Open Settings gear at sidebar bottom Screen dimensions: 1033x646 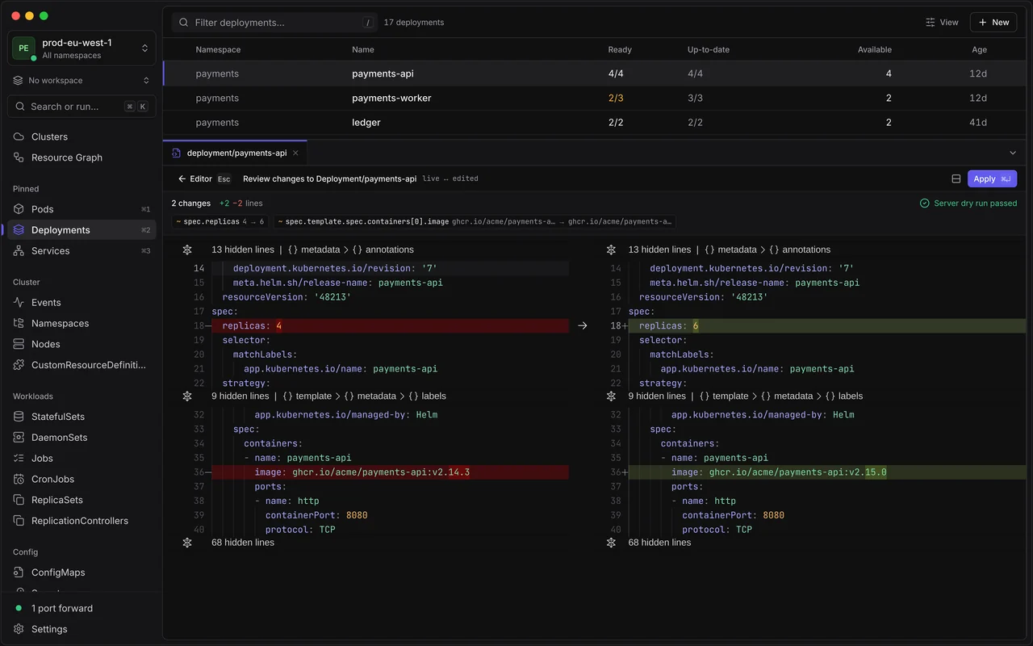pos(19,629)
